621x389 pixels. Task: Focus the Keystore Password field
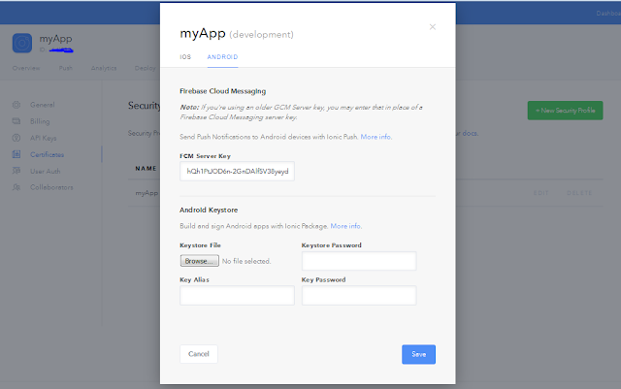(359, 261)
